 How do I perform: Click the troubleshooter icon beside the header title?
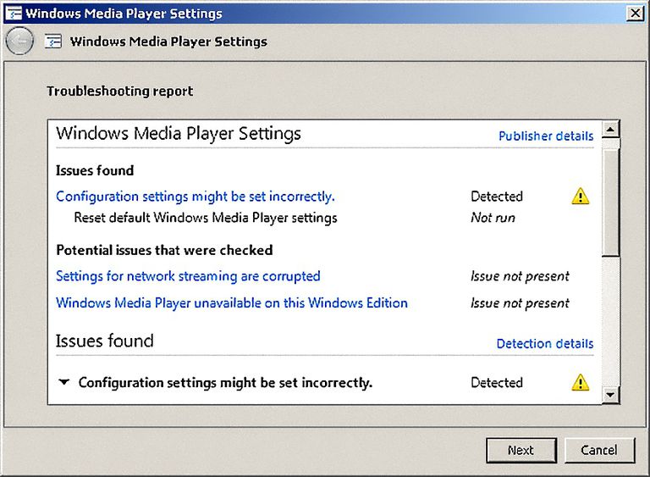click(53, 42)
